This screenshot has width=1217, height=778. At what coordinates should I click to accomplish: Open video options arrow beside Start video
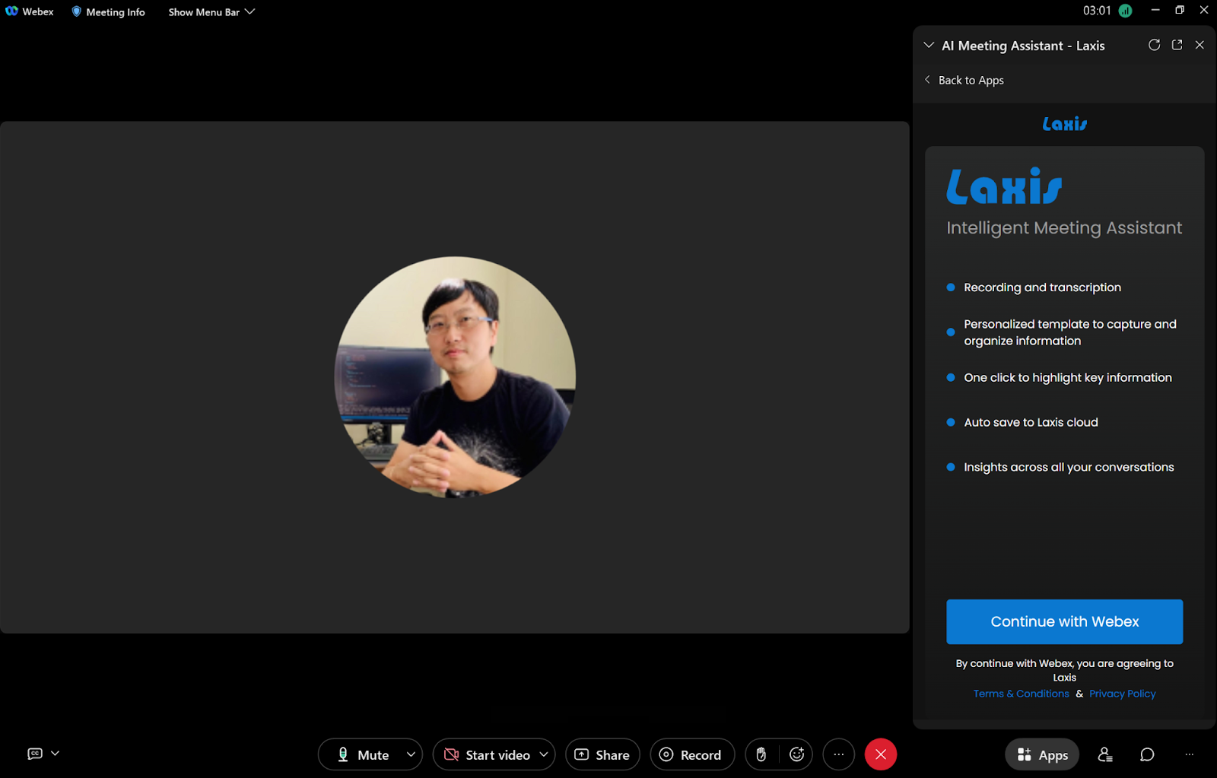pyautogui.click(x=544, y=754)
